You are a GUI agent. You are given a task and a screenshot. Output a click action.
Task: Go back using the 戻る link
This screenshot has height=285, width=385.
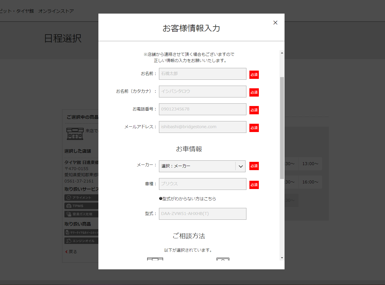pos(71,252)
